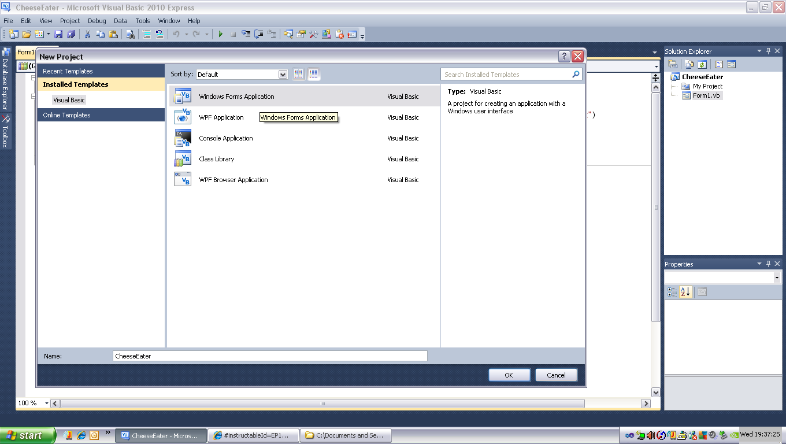
Task: Click Properties icon in Solution Explorer toolbar
Action: point(673,65)
